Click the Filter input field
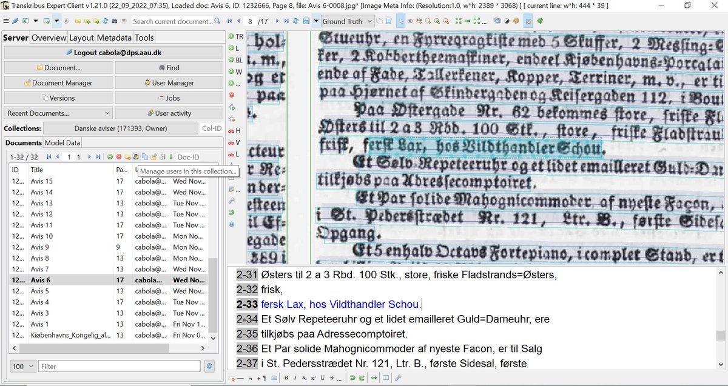 tap(120, 366)
